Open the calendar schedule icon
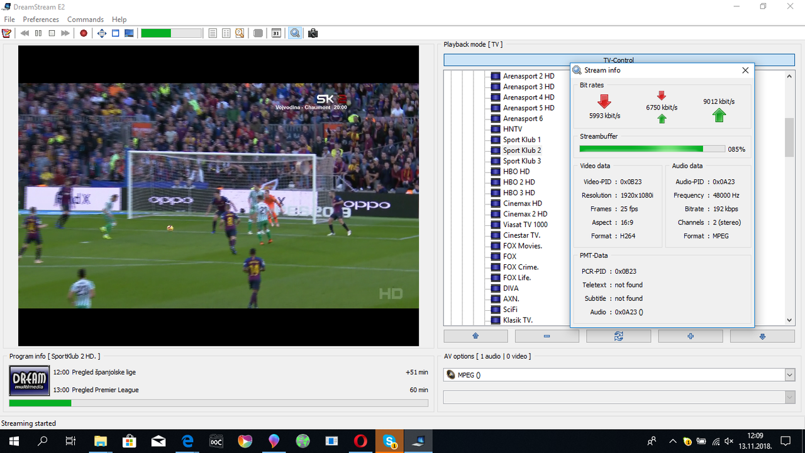Viewport: 805px width, 453px height. pos(276,33)
